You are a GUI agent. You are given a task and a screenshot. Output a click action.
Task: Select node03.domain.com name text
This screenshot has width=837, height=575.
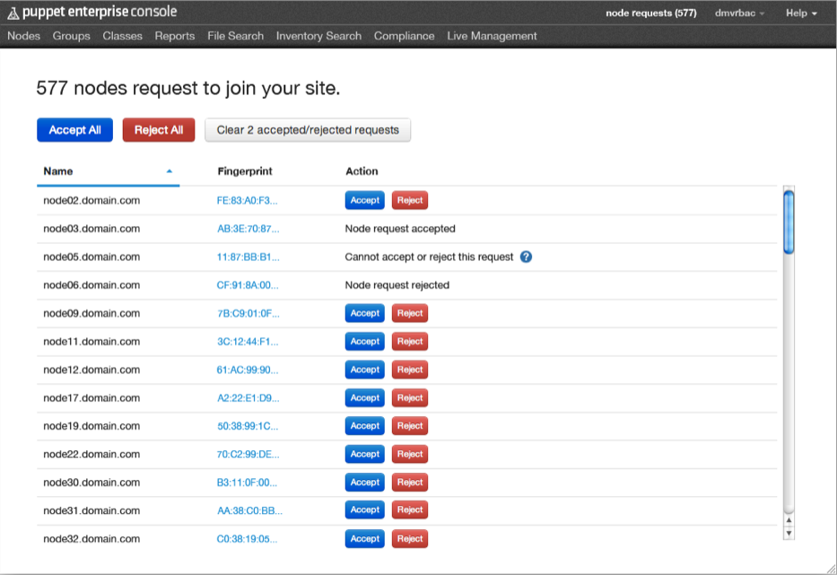92,229
